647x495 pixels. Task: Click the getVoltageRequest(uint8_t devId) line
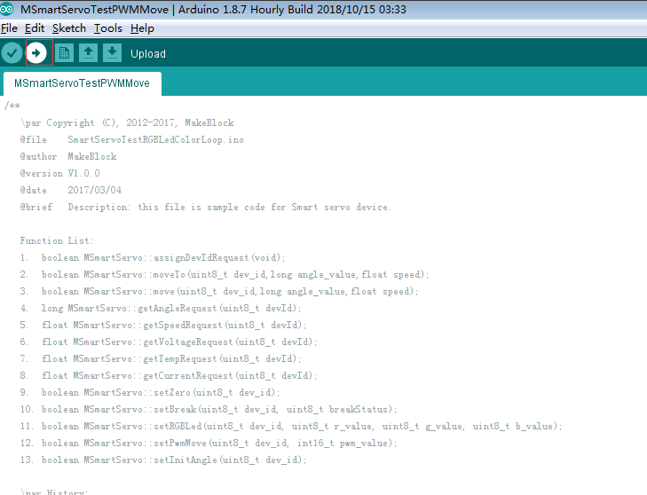click(x=169, y=342)
